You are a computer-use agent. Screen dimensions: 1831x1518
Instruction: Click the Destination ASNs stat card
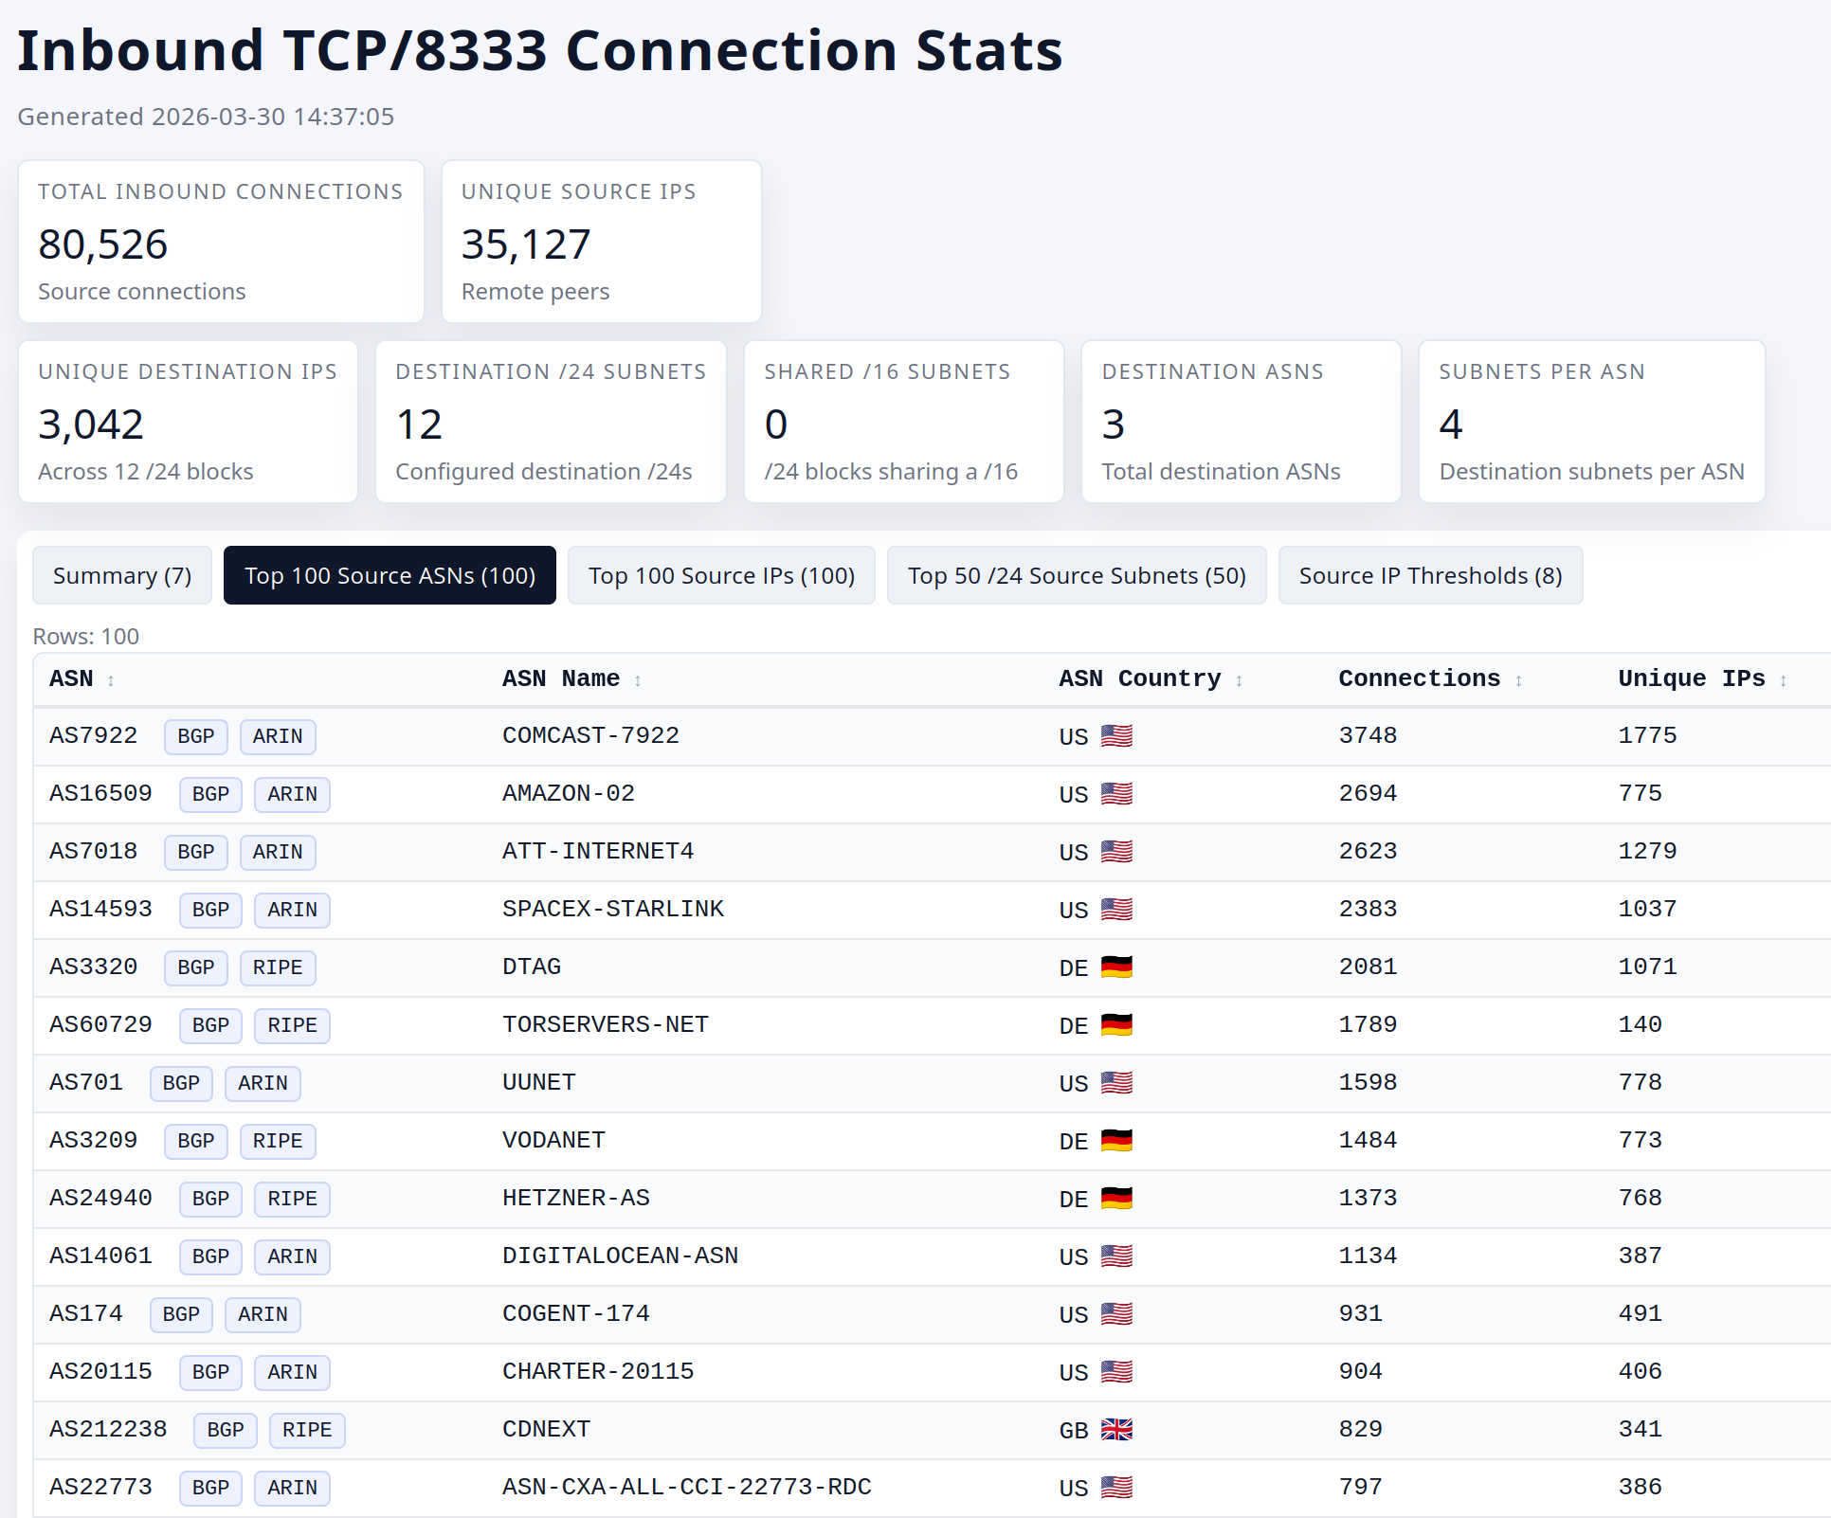(x=1241, y=422)
